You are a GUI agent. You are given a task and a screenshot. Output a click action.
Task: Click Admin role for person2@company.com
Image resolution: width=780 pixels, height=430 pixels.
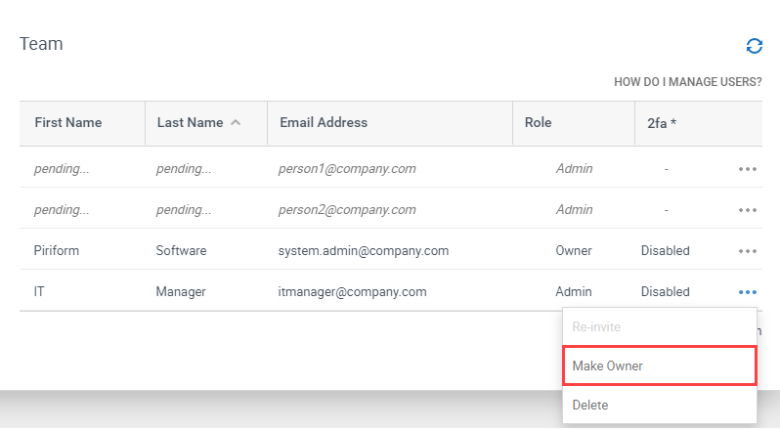click(x=574, y=210)
